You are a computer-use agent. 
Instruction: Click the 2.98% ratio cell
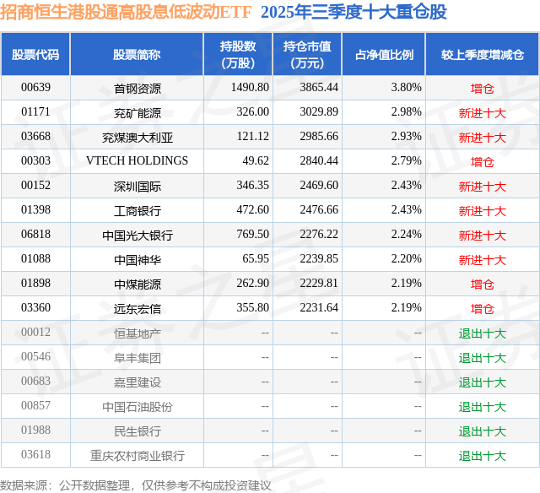[406, 112]
